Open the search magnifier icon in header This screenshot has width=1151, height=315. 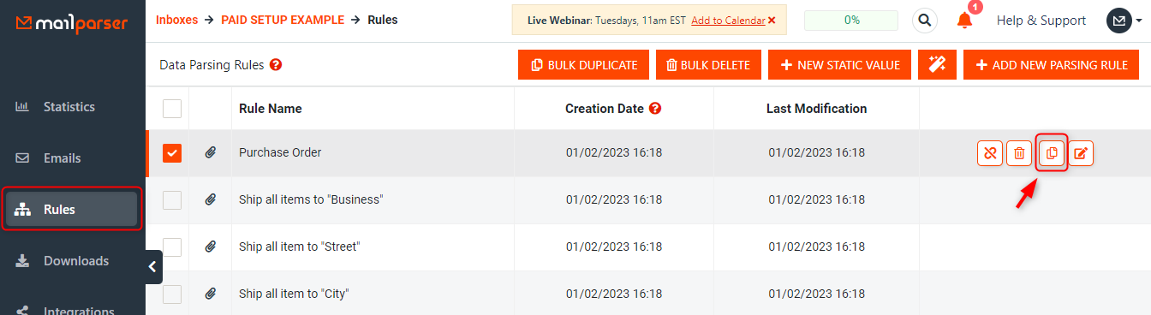tap(925, 20)
